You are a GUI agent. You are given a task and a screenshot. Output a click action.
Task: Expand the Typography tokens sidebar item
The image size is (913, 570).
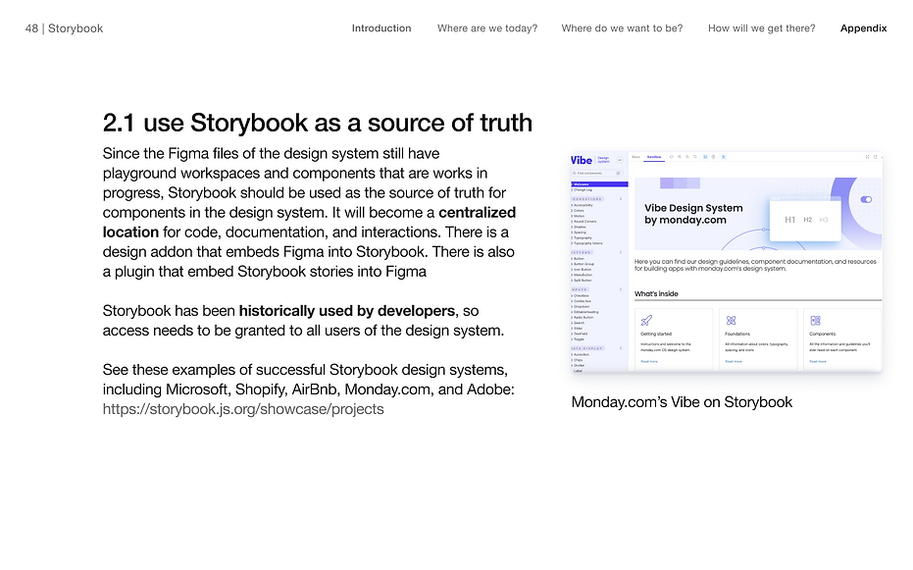click(x=587, y=243)
